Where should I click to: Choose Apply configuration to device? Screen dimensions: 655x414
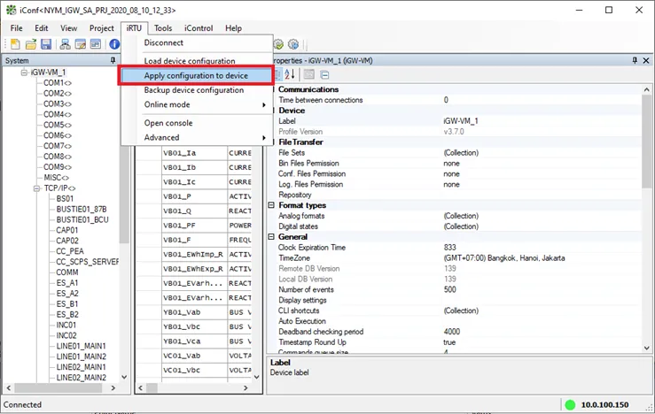pos(197,75)
